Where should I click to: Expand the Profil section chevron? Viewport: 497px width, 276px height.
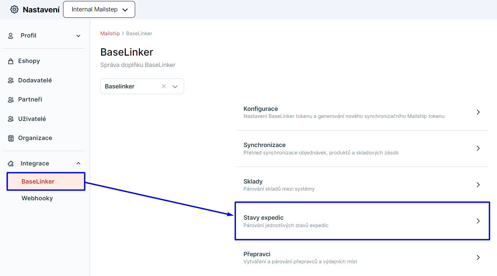[x=78, y=36]
